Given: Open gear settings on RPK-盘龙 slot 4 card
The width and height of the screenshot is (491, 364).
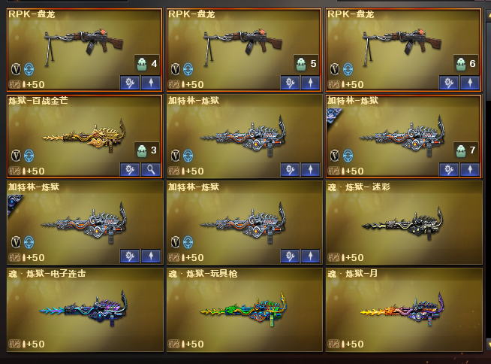Looking at the screenshot, I should (130, 83).
